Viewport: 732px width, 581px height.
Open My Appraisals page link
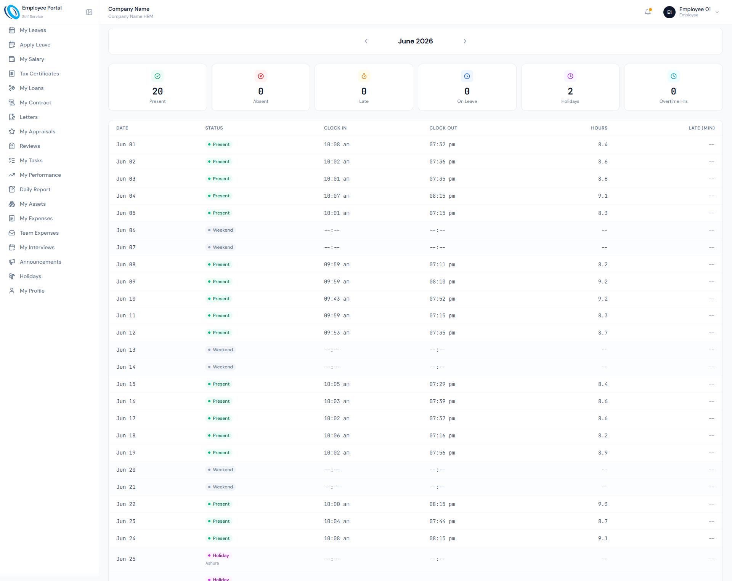coord(49,131)
